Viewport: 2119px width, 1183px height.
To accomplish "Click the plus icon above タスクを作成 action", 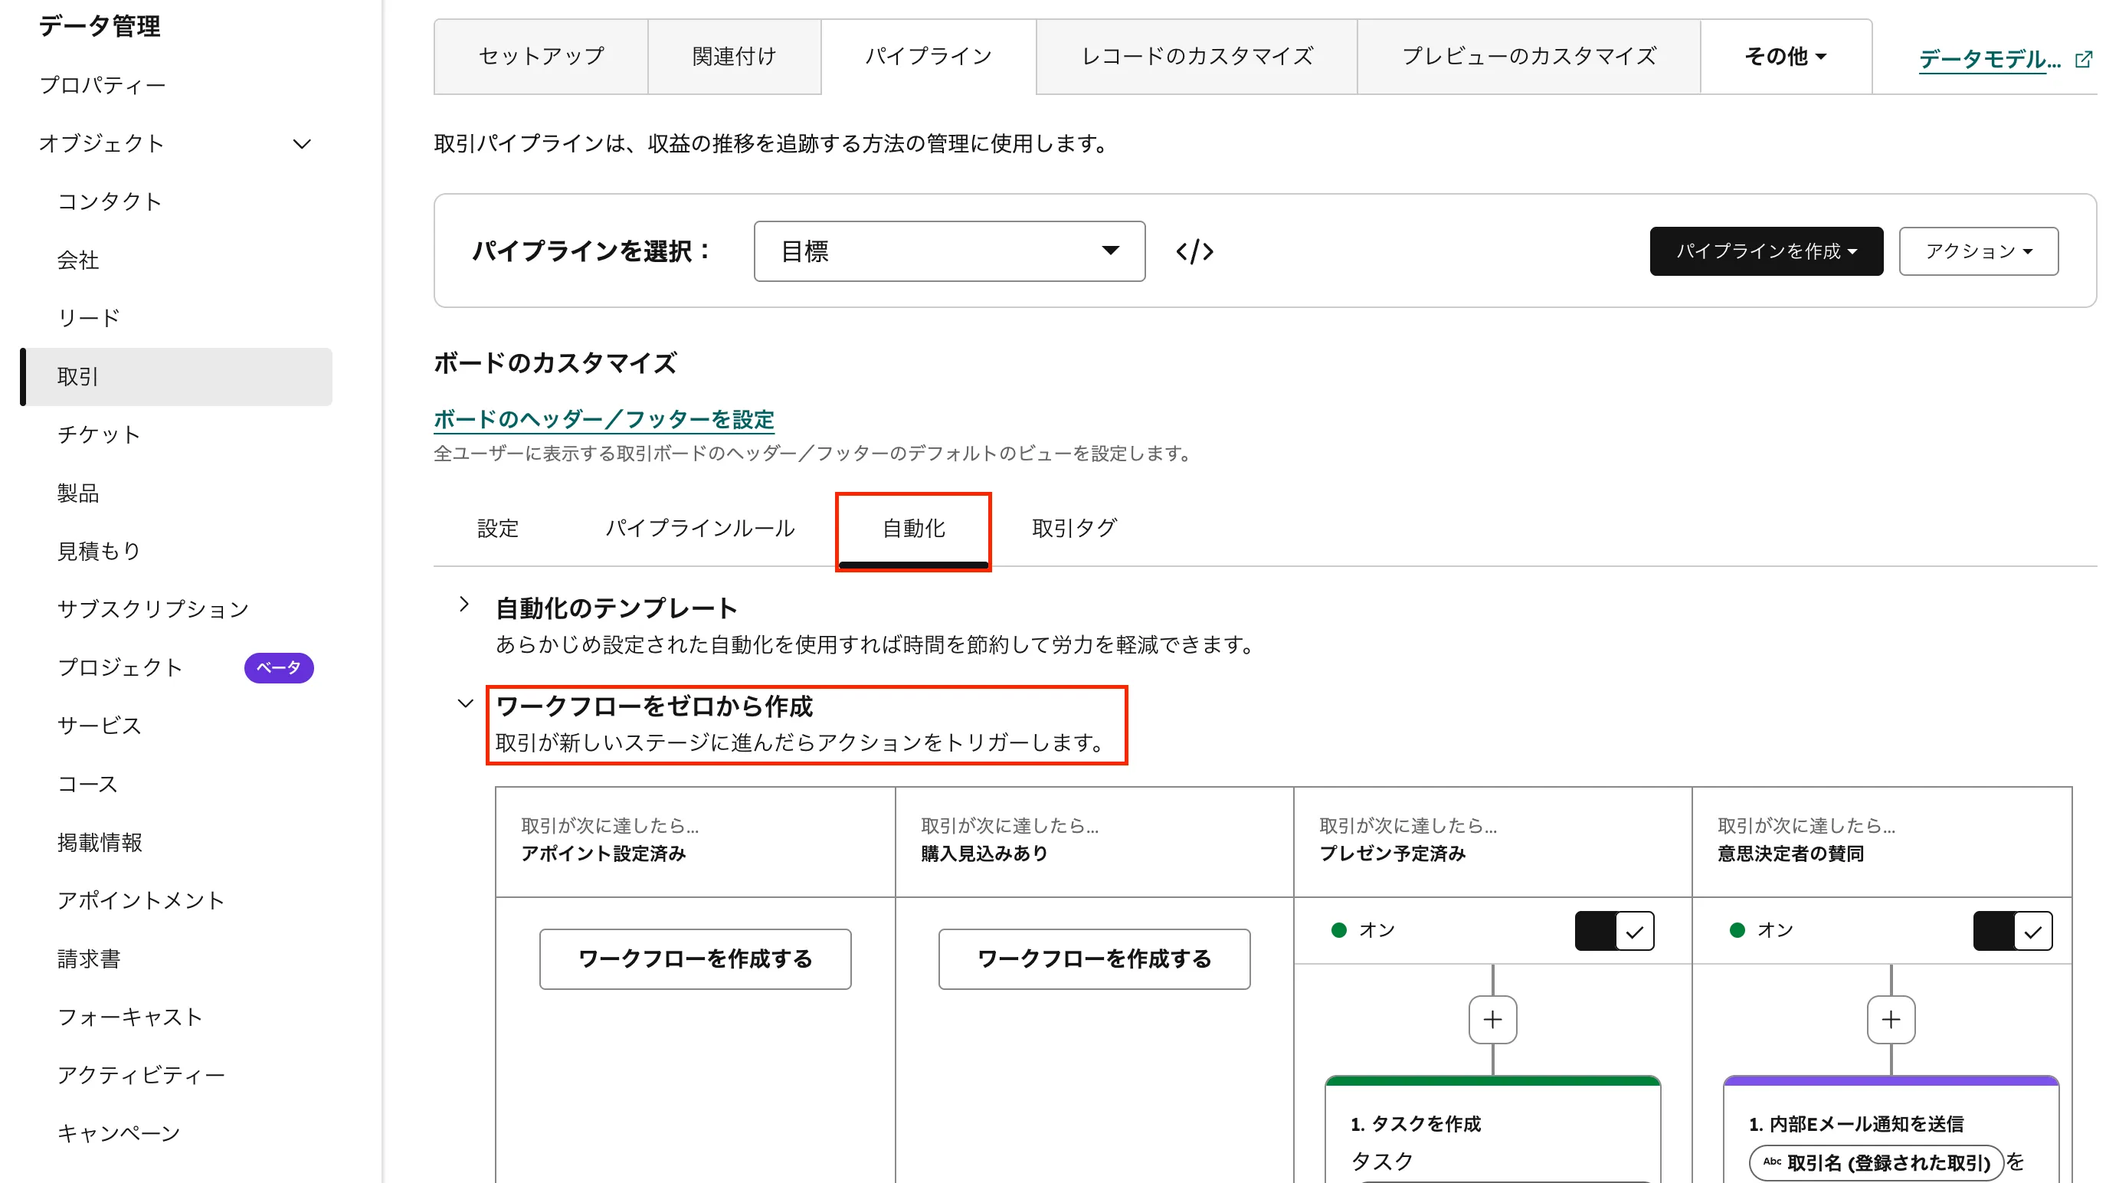I will (x=1492, y=1020).
